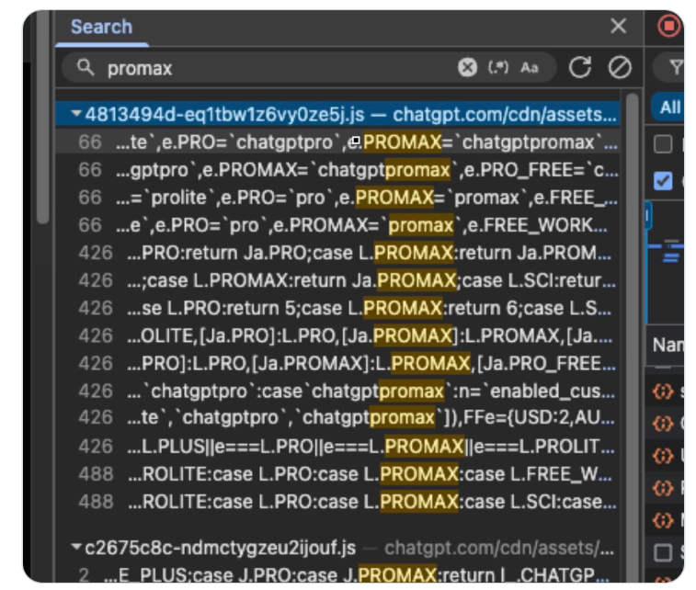
Task: Open result containing FFe={USD:2,AU
Action: coord(337,417)
